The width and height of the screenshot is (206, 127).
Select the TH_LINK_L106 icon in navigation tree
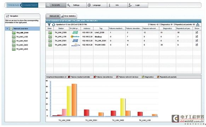[14, 37]
